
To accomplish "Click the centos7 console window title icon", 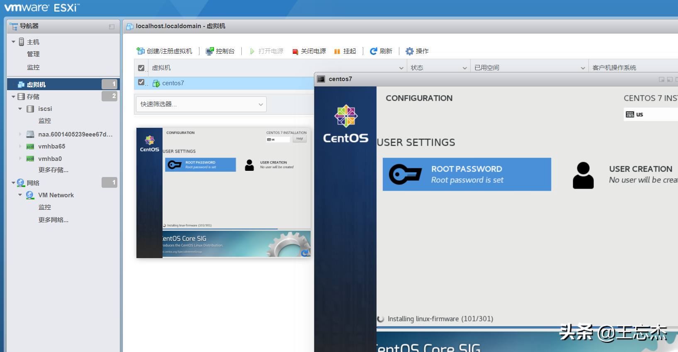I will (321, 79).
